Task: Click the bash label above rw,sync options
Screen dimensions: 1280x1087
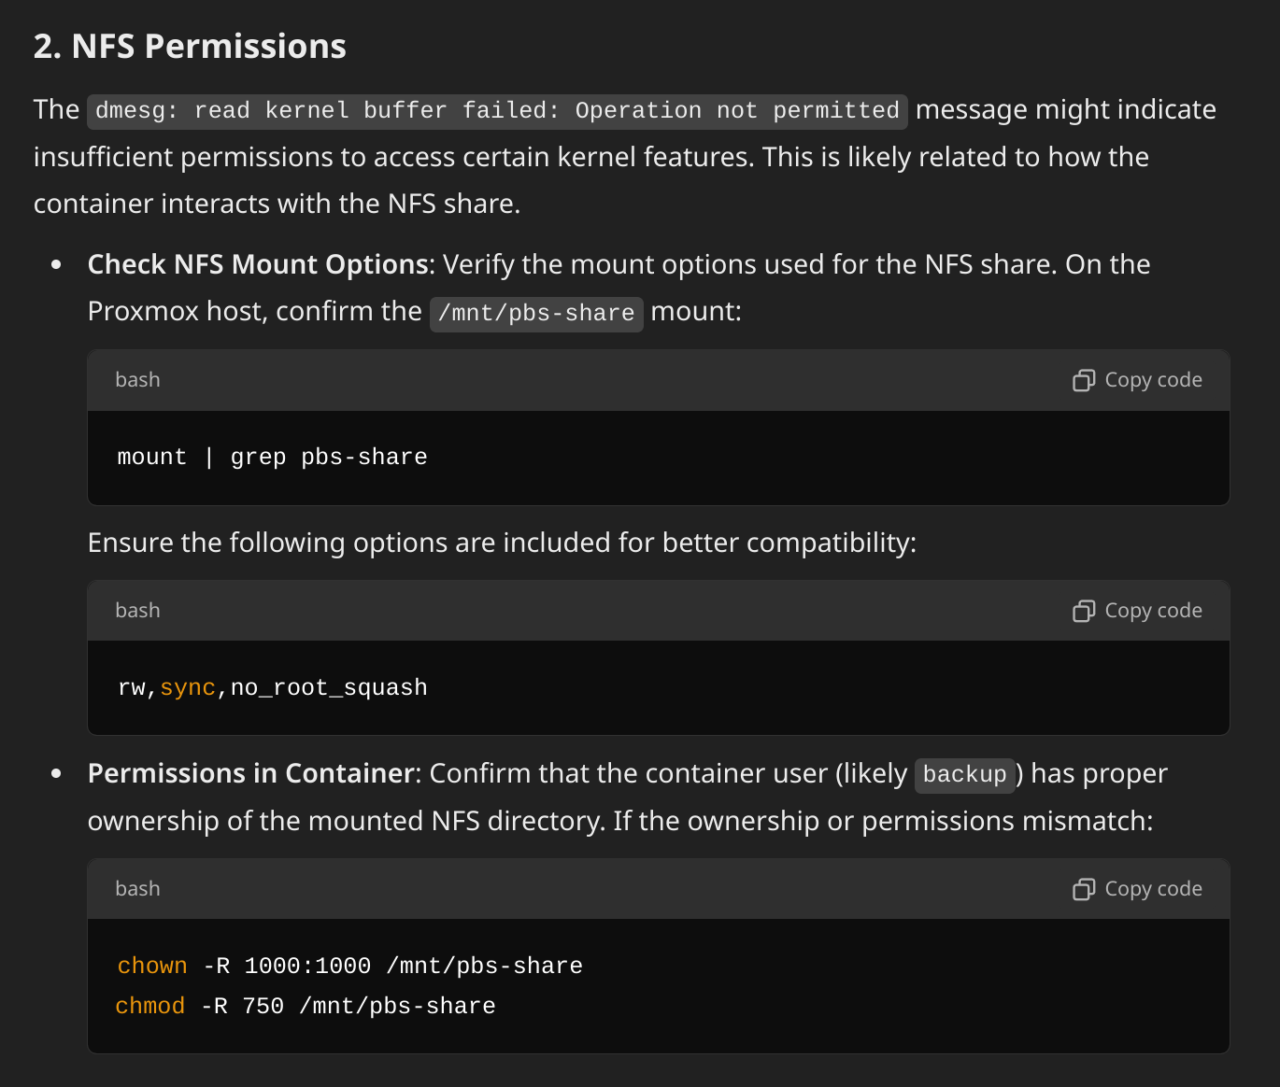Action: pos(137,611)
